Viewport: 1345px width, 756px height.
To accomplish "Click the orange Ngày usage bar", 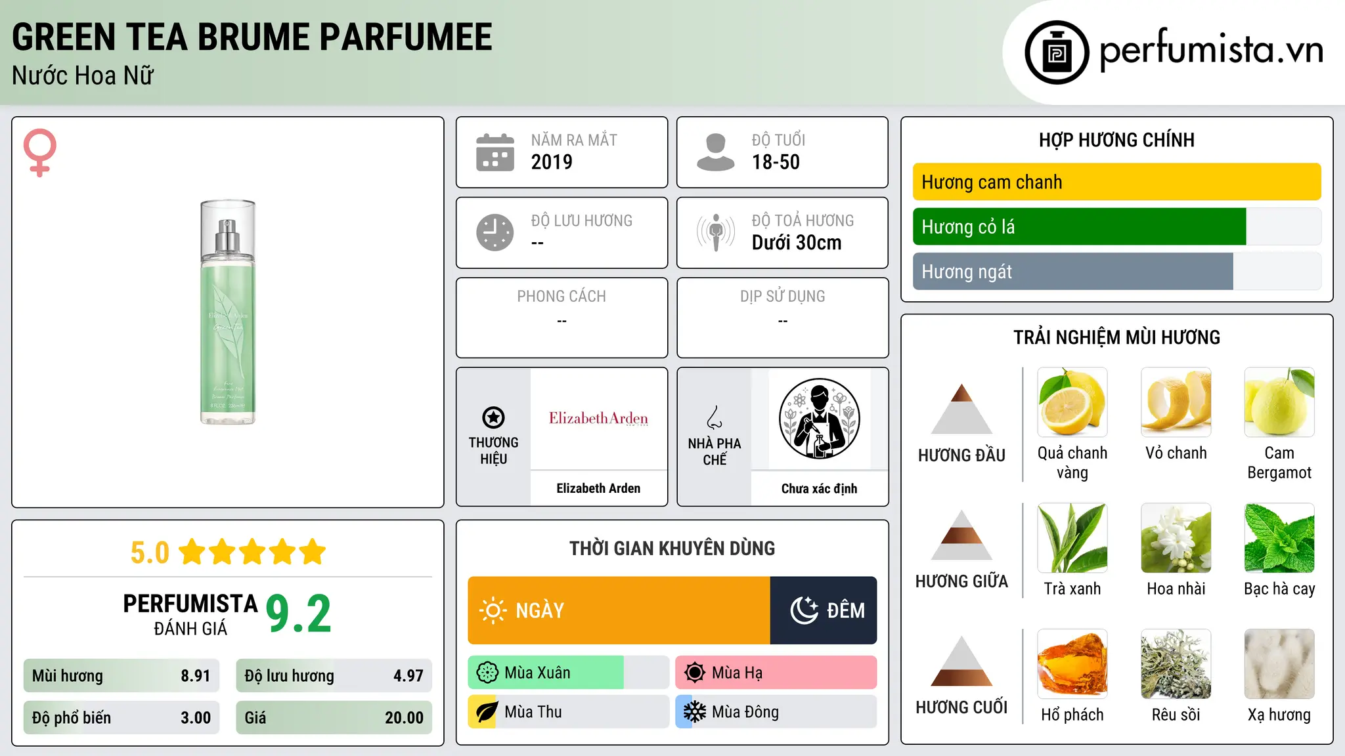I will [619, 610].
